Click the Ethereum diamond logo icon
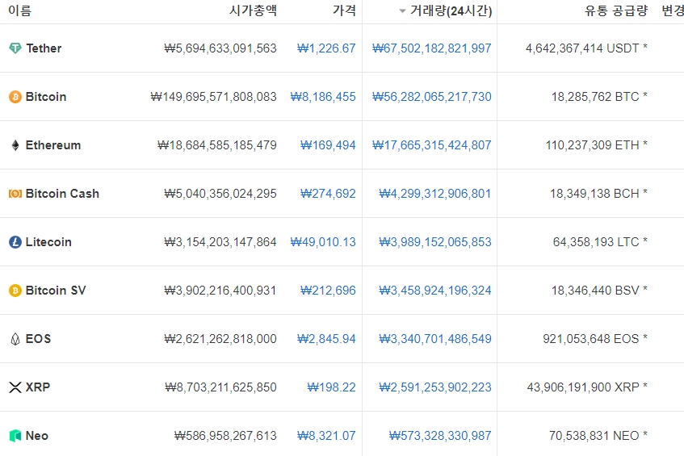Image resolution: width=684 pixels, height=456 pixels. click(15, 145)
